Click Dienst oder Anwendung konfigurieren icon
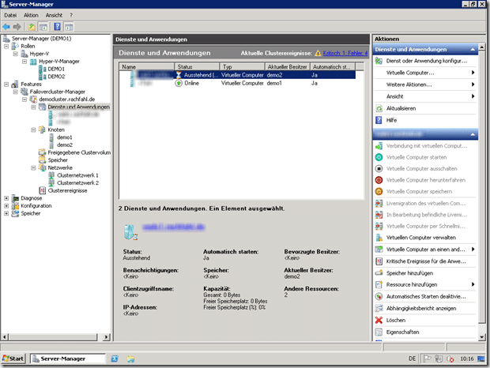 (379, 61)
